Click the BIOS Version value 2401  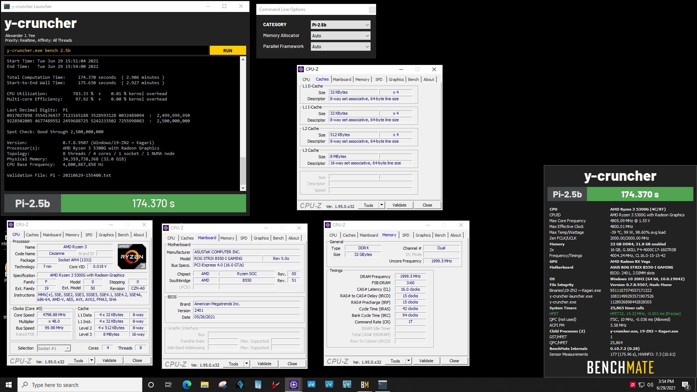[x=247, y=311]
